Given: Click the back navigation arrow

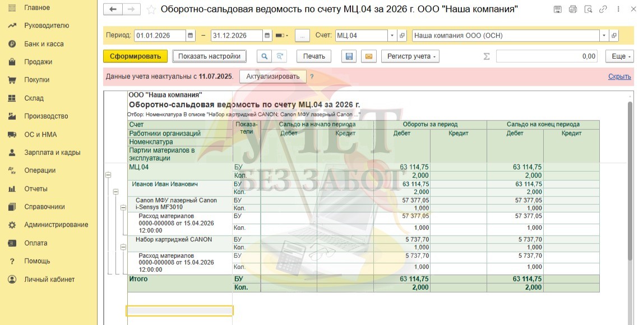Looking at the screenshot, I should pyautogui.click(x=113, y=10).
